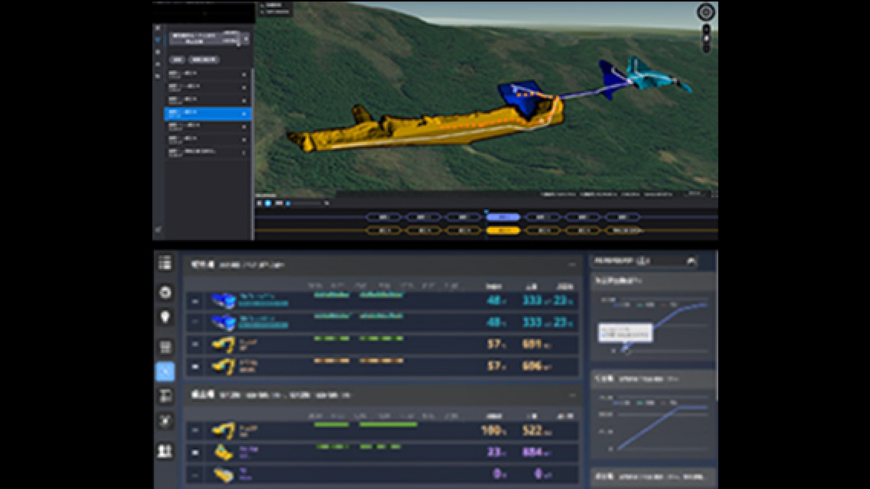Open the people icon at the sidebar bottom
The image size is (870, 489).
pyautogui.click(x=165, y=451)
